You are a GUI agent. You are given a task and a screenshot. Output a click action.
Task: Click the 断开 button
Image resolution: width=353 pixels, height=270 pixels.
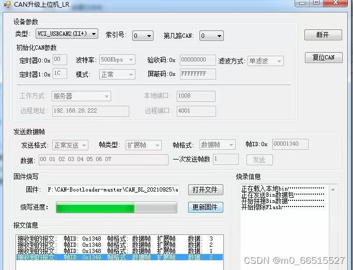click(x=323, y=35)
